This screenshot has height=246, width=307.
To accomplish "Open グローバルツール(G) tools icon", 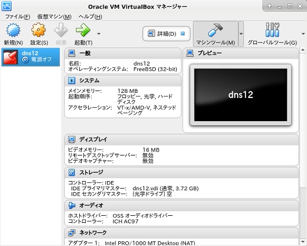I will click(x=272, y=30).
